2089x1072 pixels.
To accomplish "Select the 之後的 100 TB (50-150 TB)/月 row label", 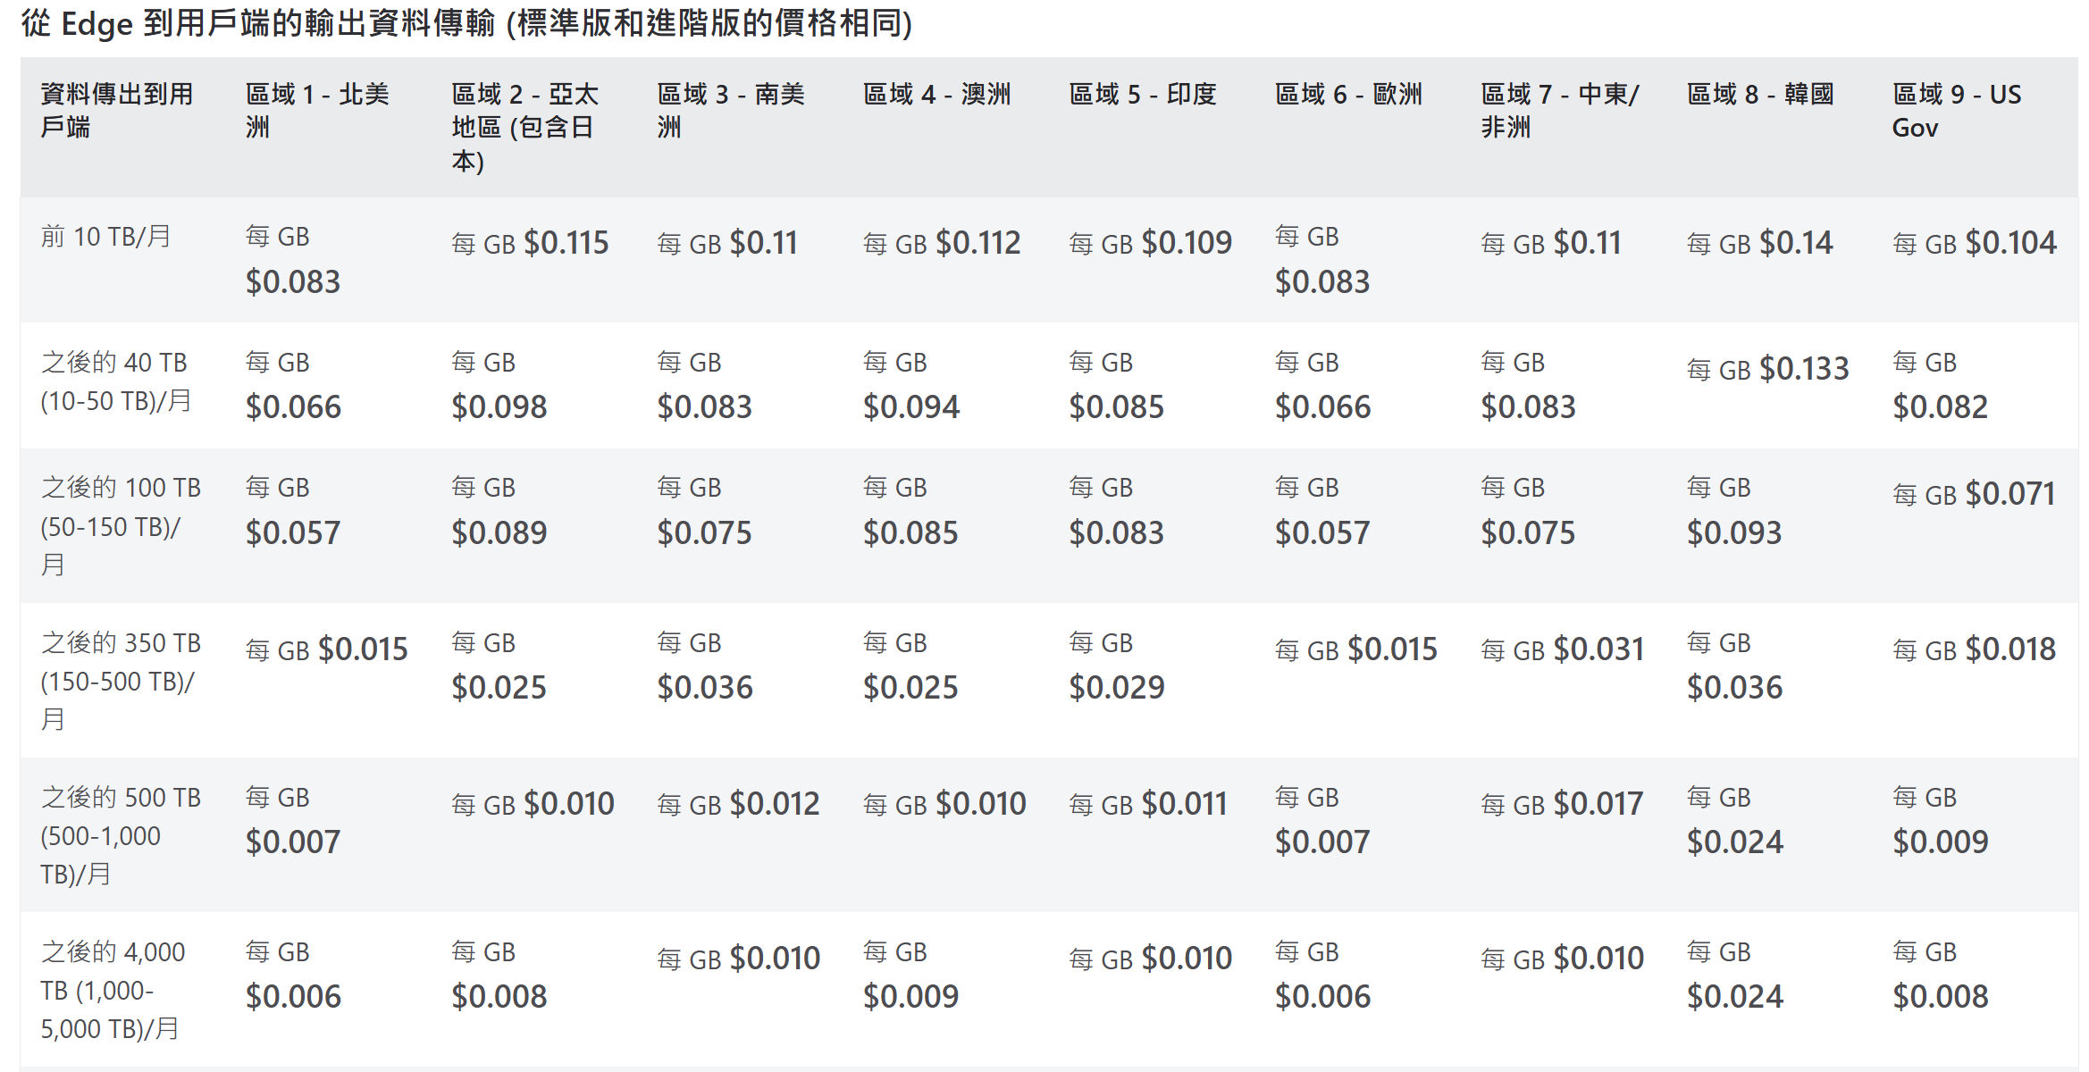I will click(x=121, y=525).
